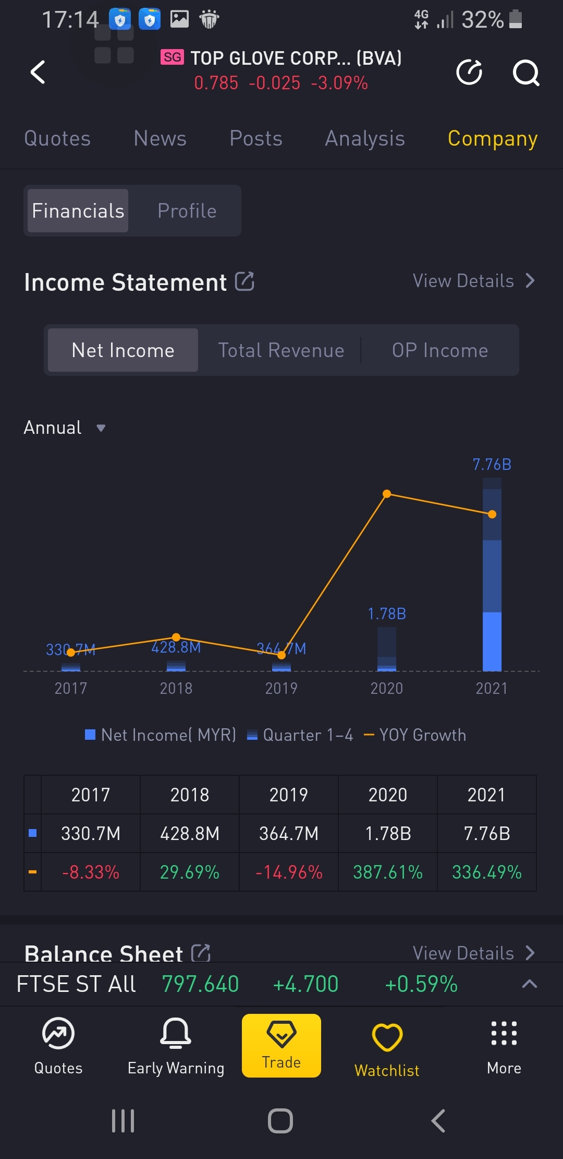The width and height of the screenshot is (563, 1159).
Task: Open the search magnifier icon
Action: (525, 73)
